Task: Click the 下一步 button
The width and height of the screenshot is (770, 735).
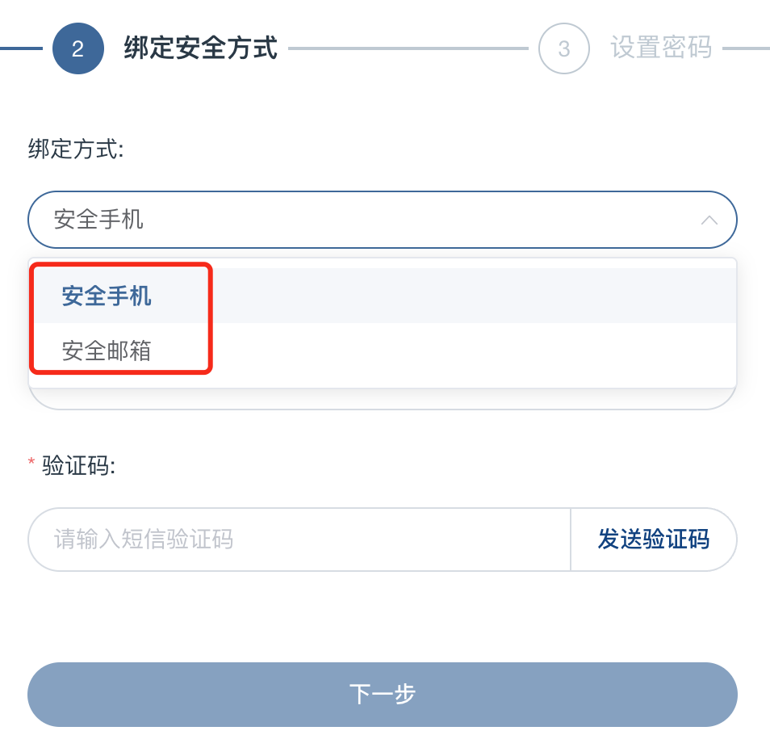Action: pos(382,694)
